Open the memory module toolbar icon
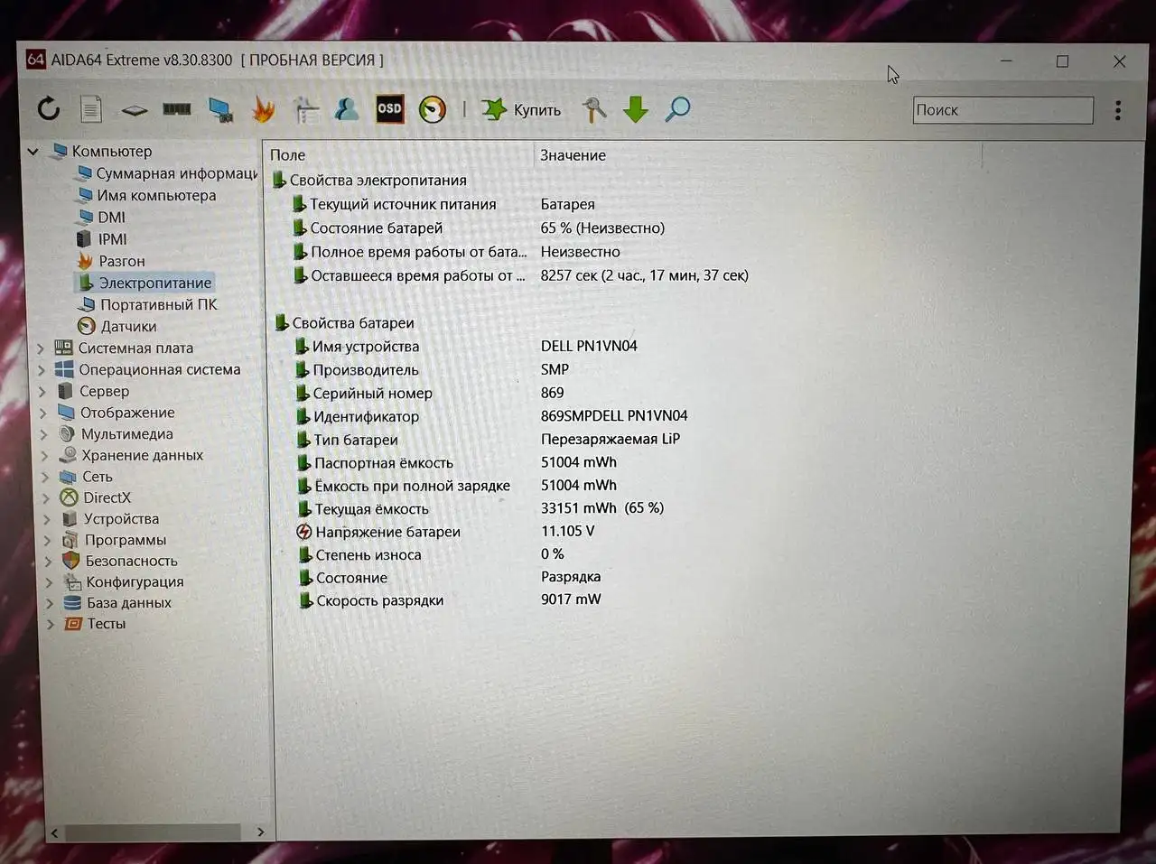Screen dimensions: 1156x864 [177, 109]
